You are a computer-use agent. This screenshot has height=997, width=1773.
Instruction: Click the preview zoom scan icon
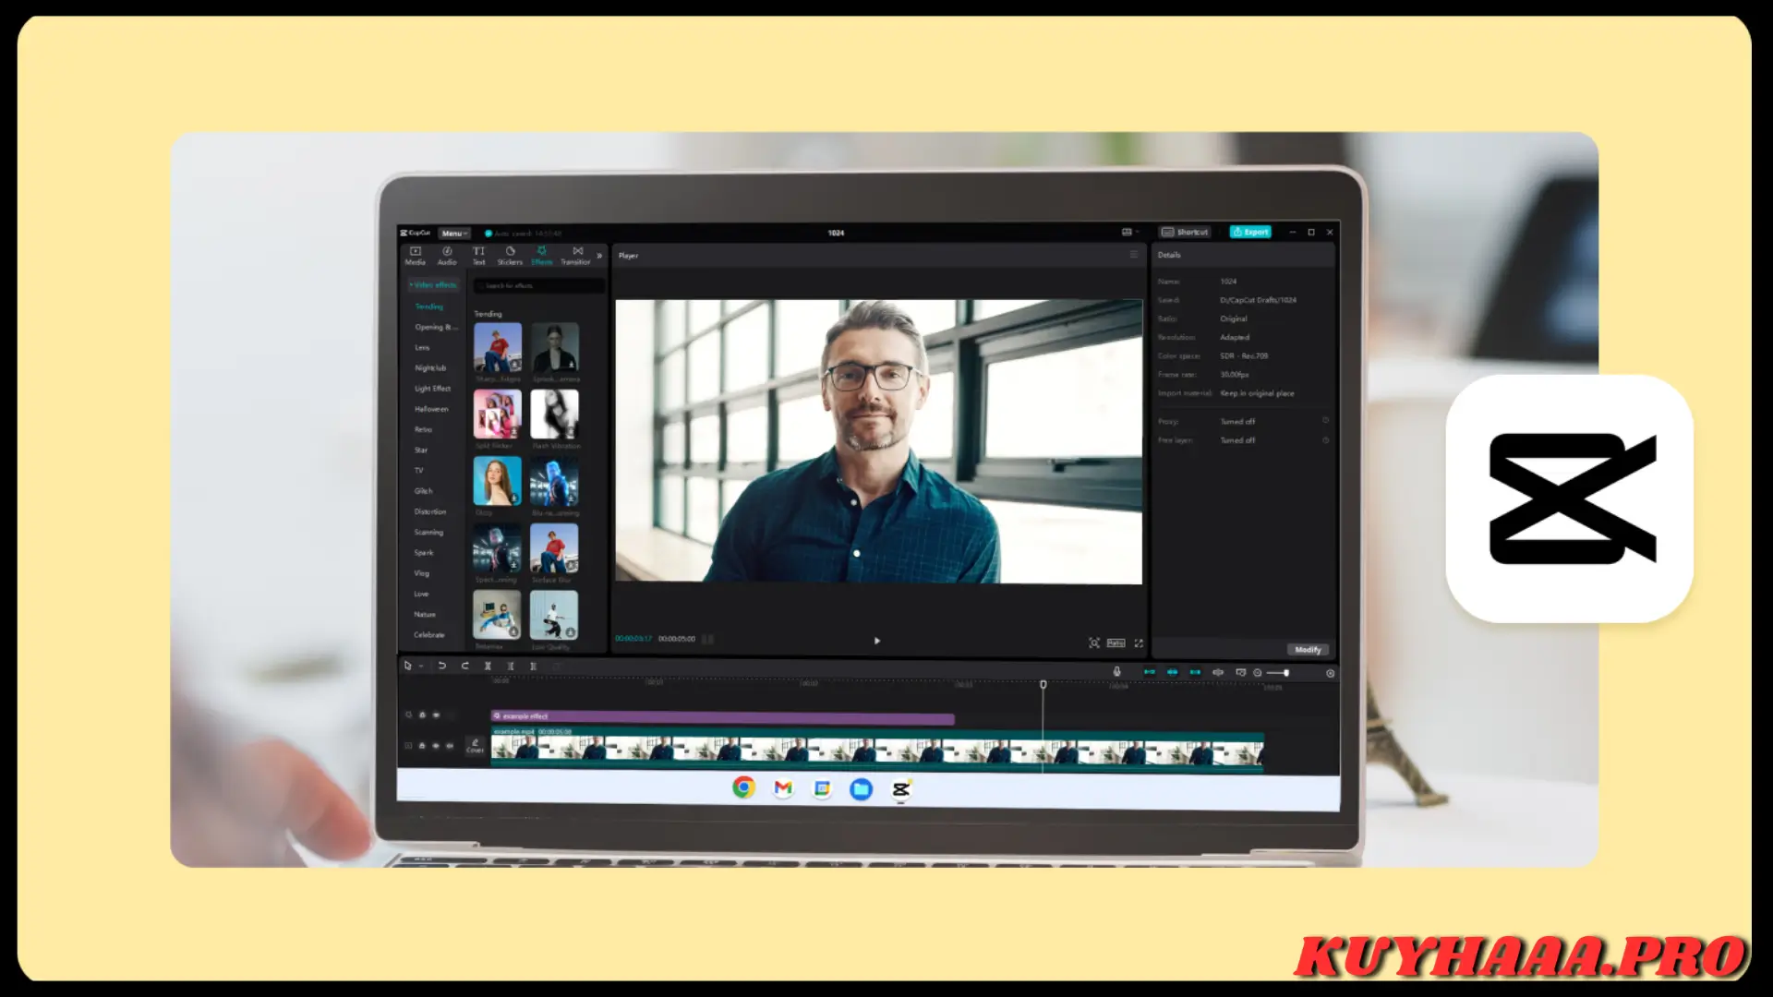1094,643
